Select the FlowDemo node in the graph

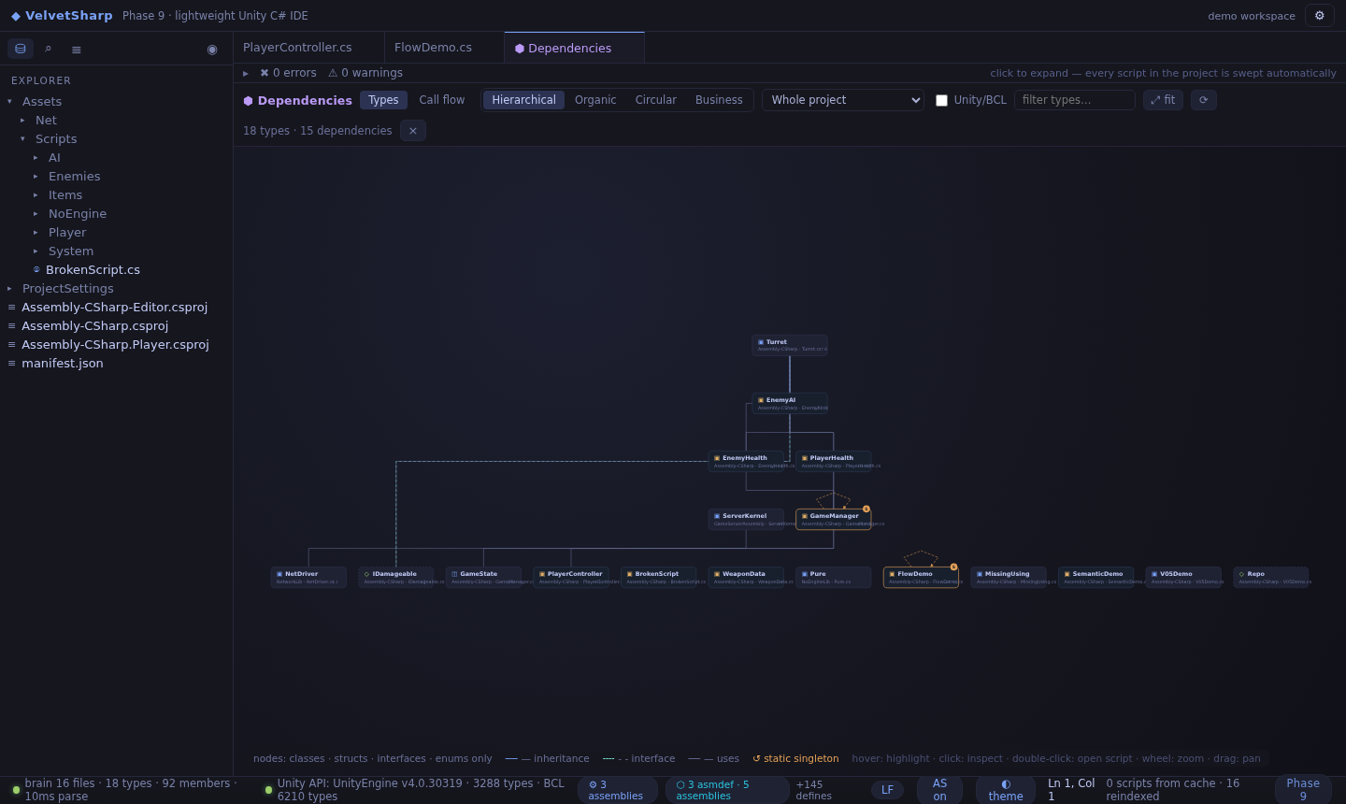click(921, 578)
